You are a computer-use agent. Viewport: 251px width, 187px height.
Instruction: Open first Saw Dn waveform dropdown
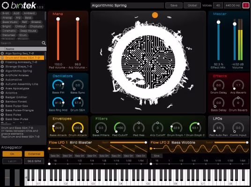tap(55, 156)
